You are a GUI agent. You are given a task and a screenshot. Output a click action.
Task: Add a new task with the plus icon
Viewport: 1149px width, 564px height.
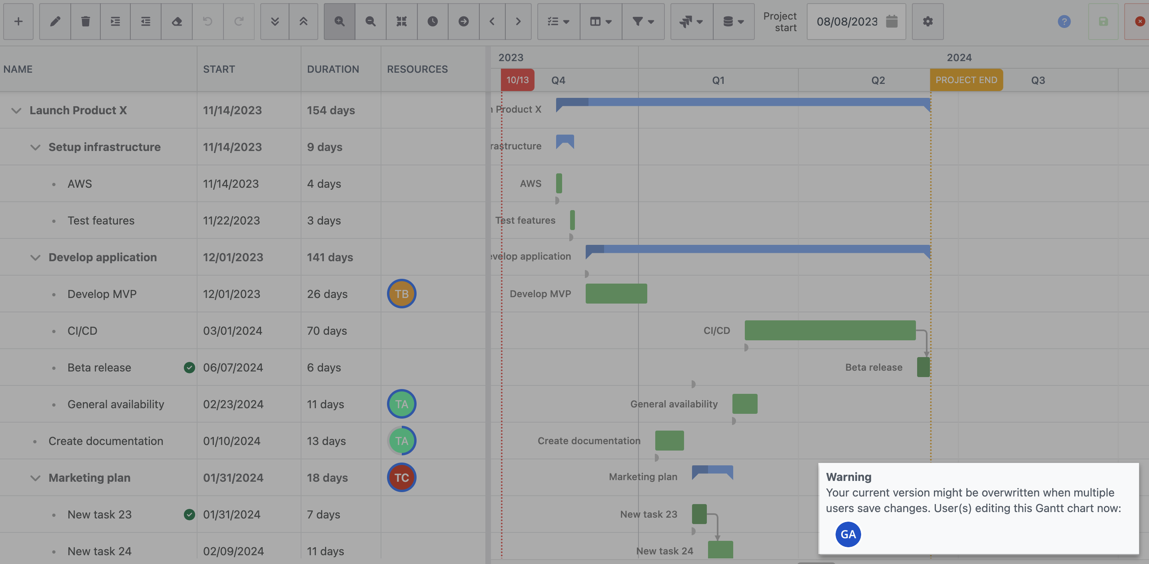[18, 21]
